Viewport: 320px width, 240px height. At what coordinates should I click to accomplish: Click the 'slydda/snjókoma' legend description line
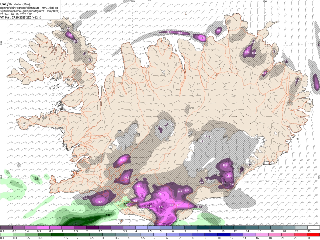pos(30,11)
